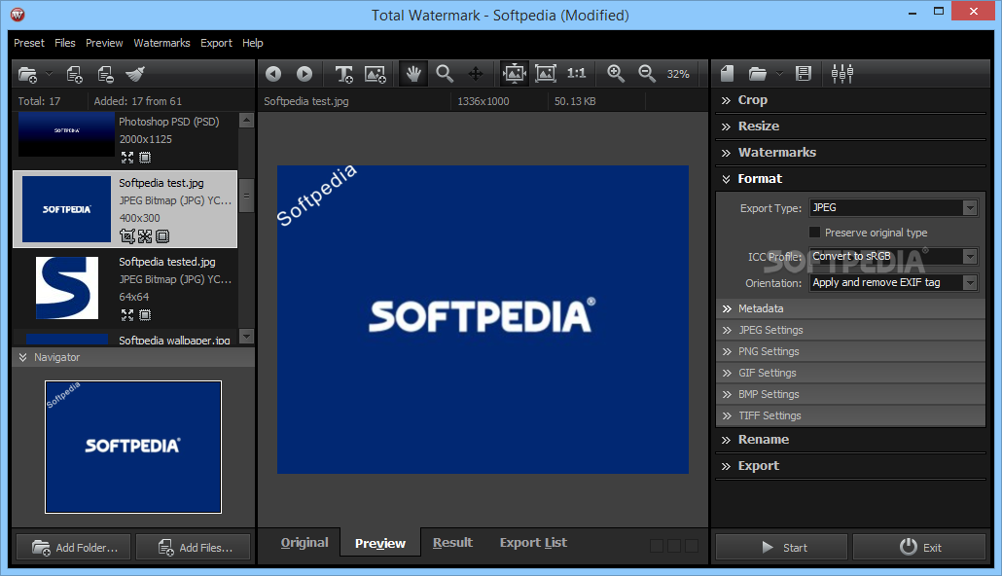This screenshot has height=576, width=1002.
Task: Open the ICC Profile dropdown
Action: click(x=893, y=256)
